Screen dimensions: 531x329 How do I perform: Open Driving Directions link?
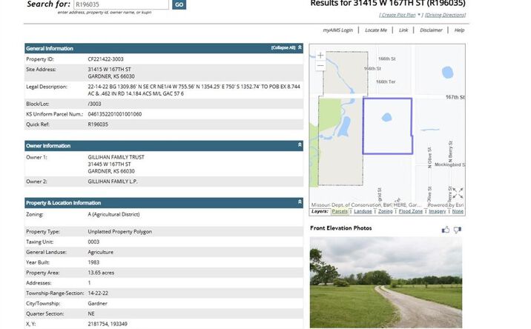(445, 15)
